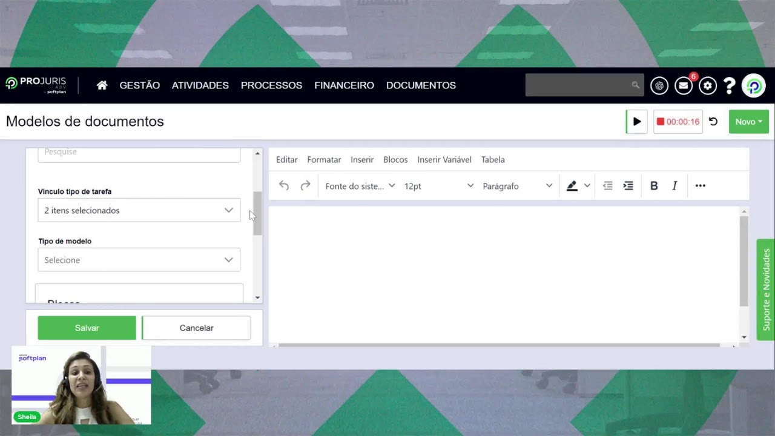The width and height of the screenshot is (775, 436).
Task: Open the Formatar editor menu
Action: pyautogui.click(x=324, y=160)
